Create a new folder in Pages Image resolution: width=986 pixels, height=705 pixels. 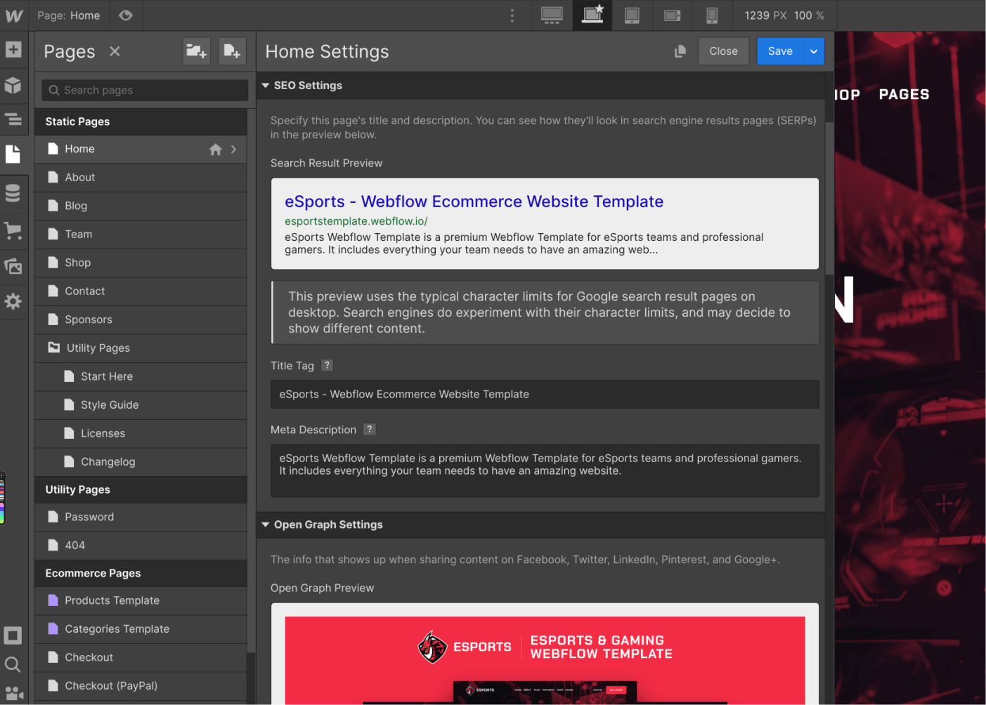pos(197,51)
